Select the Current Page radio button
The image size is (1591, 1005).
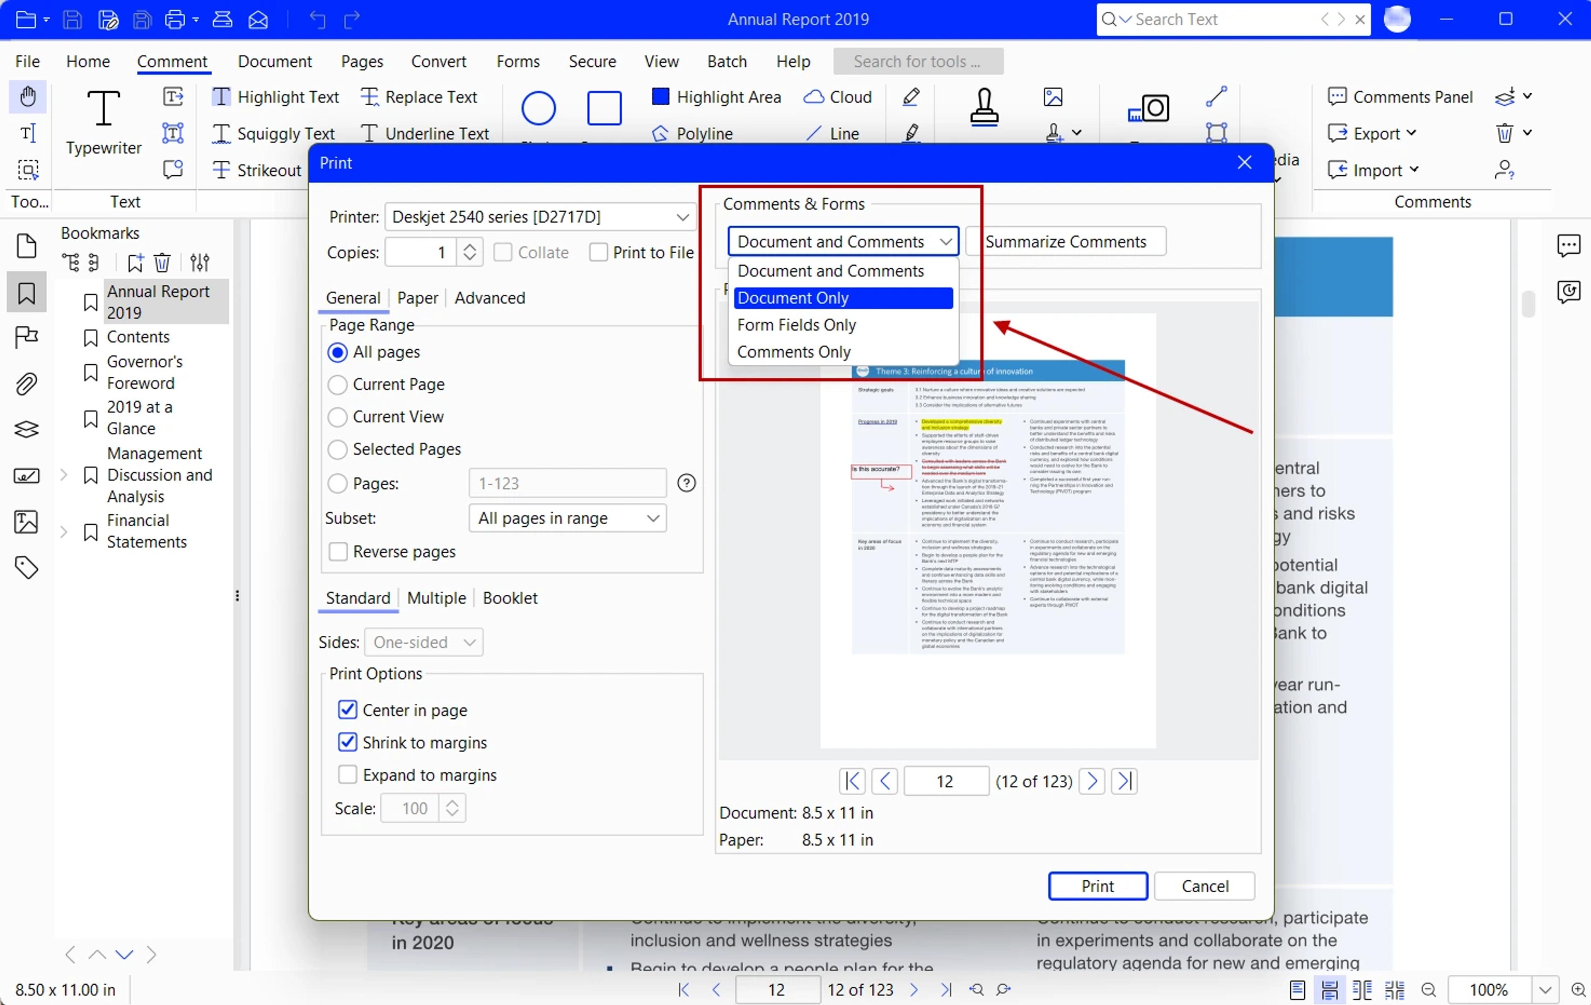[338, 385]
